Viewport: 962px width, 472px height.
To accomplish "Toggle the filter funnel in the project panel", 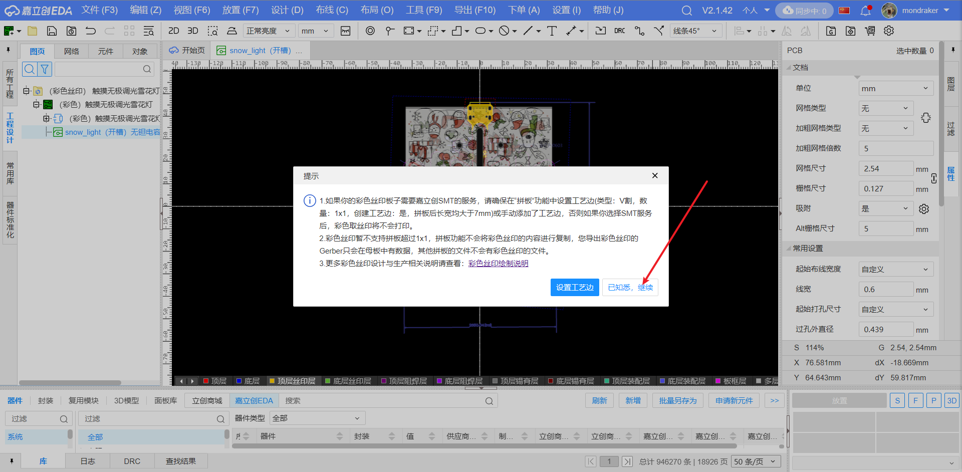I will click(45, 69).
